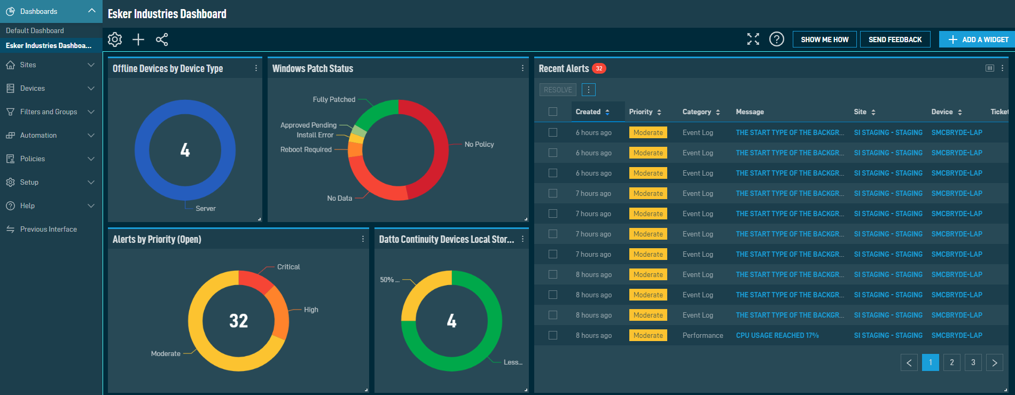
Task: Click the Resolve button
Action: [x=558, y=90]
